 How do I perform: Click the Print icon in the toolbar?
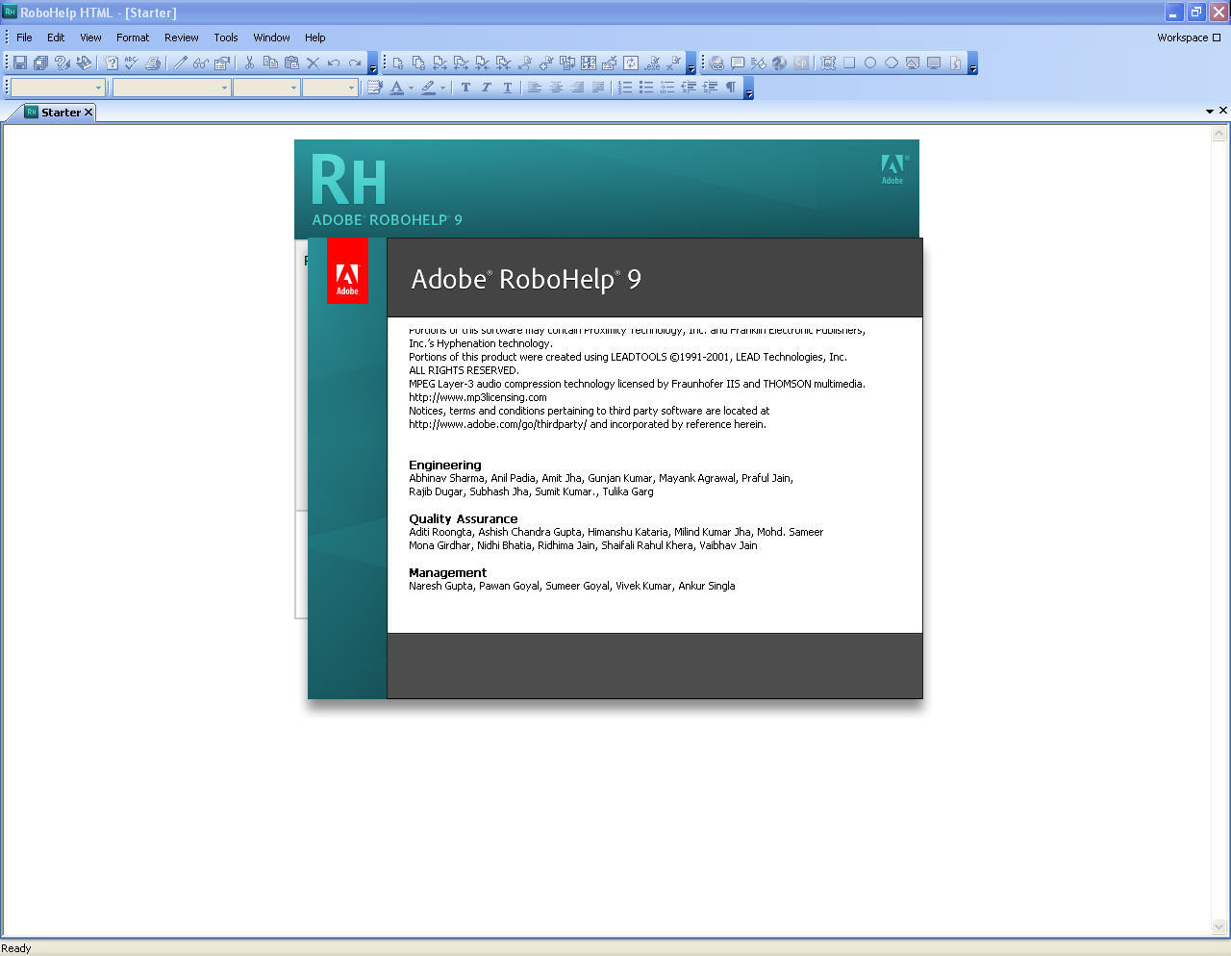click(x=153, y=63)
